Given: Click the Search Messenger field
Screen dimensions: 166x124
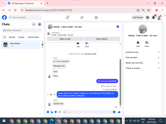Looking at the screenshot, I should tap(22, 30).
